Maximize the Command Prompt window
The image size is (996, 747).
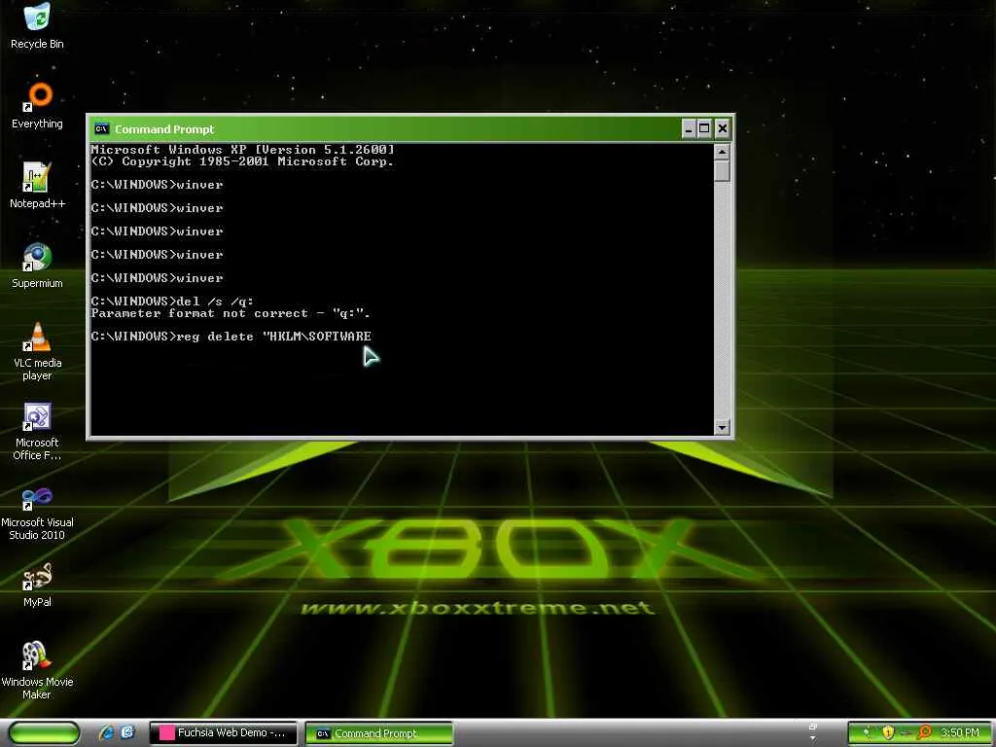tap(704, 129)
